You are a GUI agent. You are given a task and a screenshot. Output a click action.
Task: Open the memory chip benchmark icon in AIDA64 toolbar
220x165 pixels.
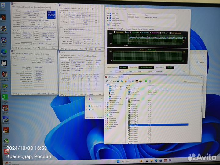tap(118, 81)
